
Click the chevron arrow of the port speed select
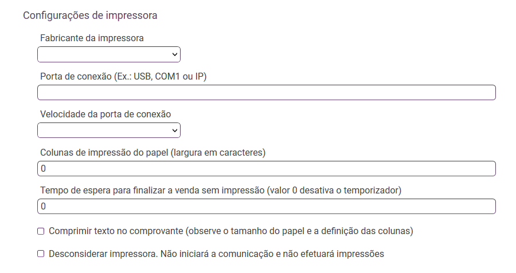175,130
